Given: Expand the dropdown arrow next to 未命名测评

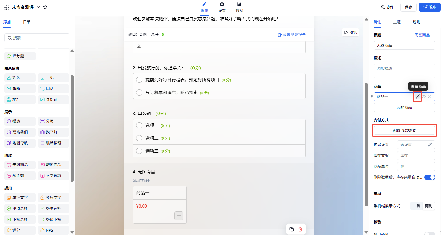Looking at the screenshot, I should 38,7.
